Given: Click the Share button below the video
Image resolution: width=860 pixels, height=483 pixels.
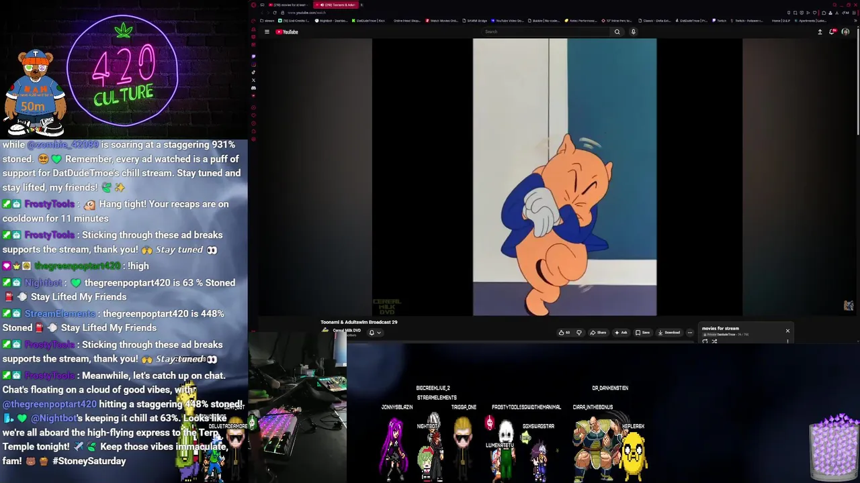Looking at the screenshot, I should pos(598,333).
